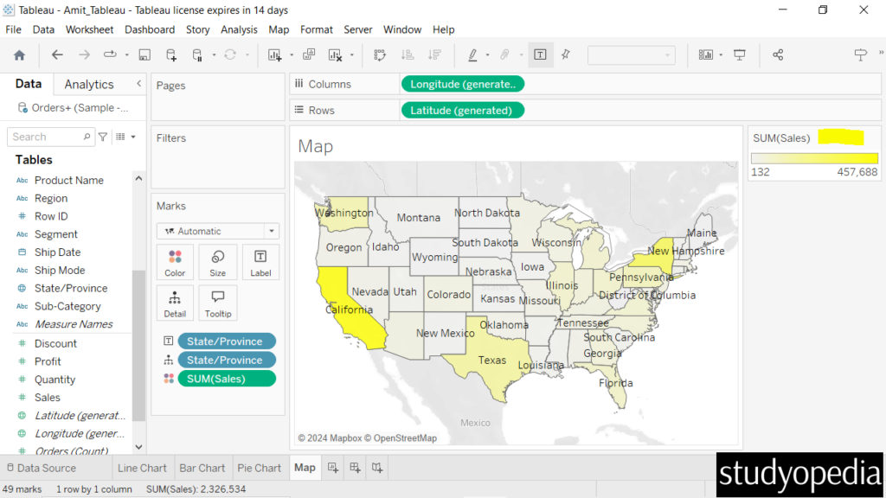
Task: Click the New York state on the map
Action: 657,253
